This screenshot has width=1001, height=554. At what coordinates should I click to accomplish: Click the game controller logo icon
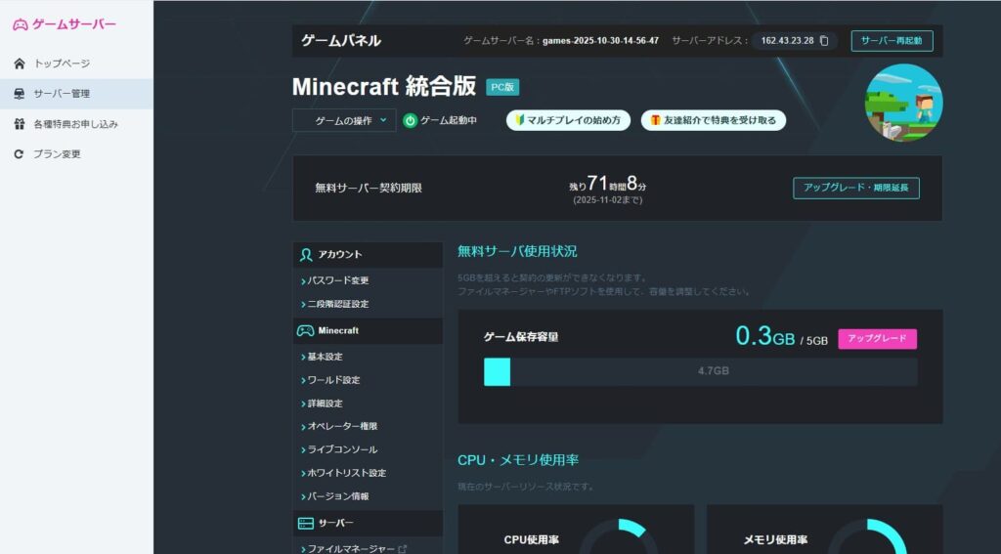(x=21, y=24)
